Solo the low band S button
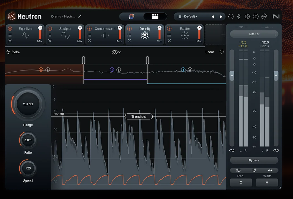The height and width of the screenshot is (199, 293). coord(48,69)
